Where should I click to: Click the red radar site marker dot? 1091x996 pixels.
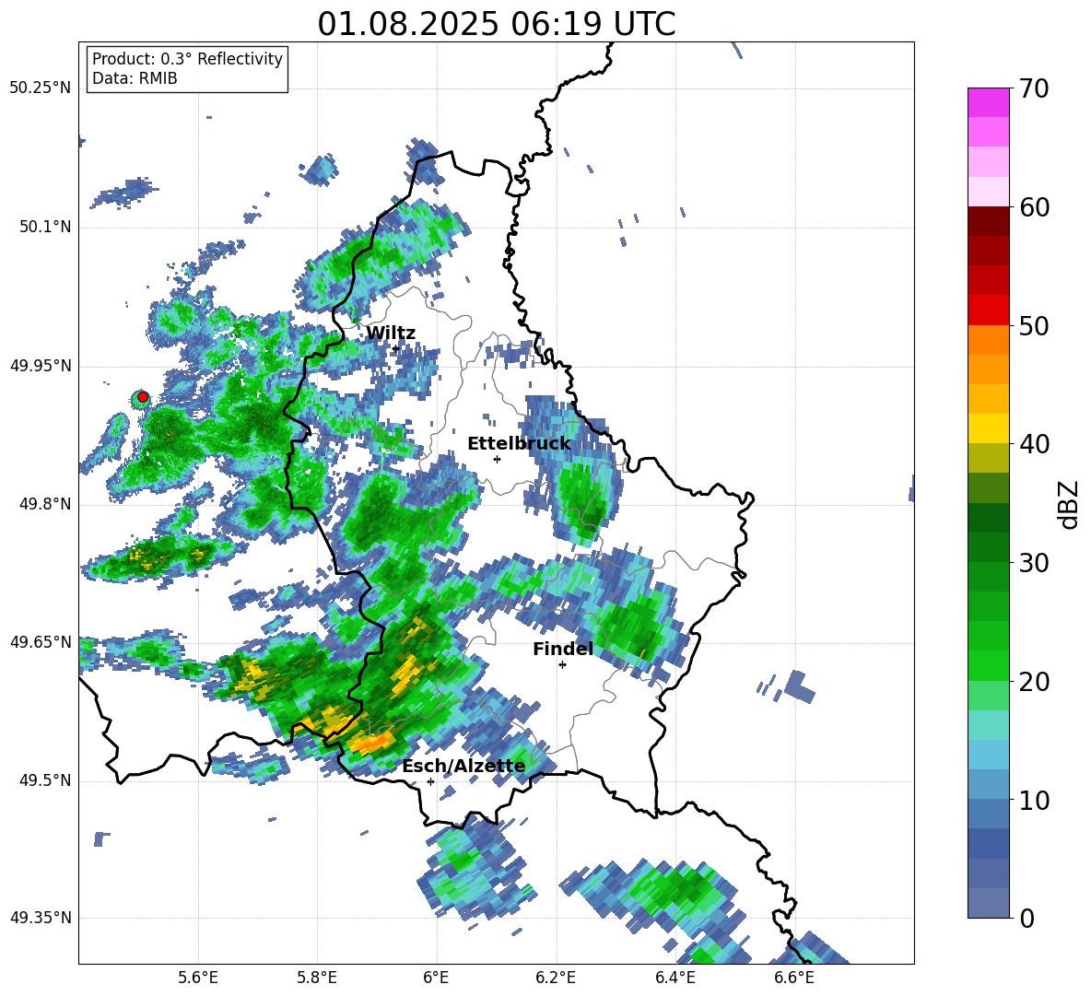(x=143, y=397)
